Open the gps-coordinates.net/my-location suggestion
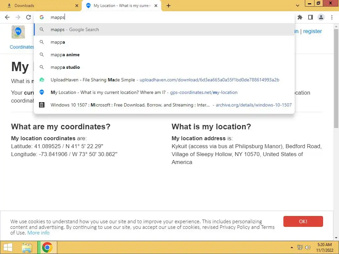 click(x=164, y=92)
